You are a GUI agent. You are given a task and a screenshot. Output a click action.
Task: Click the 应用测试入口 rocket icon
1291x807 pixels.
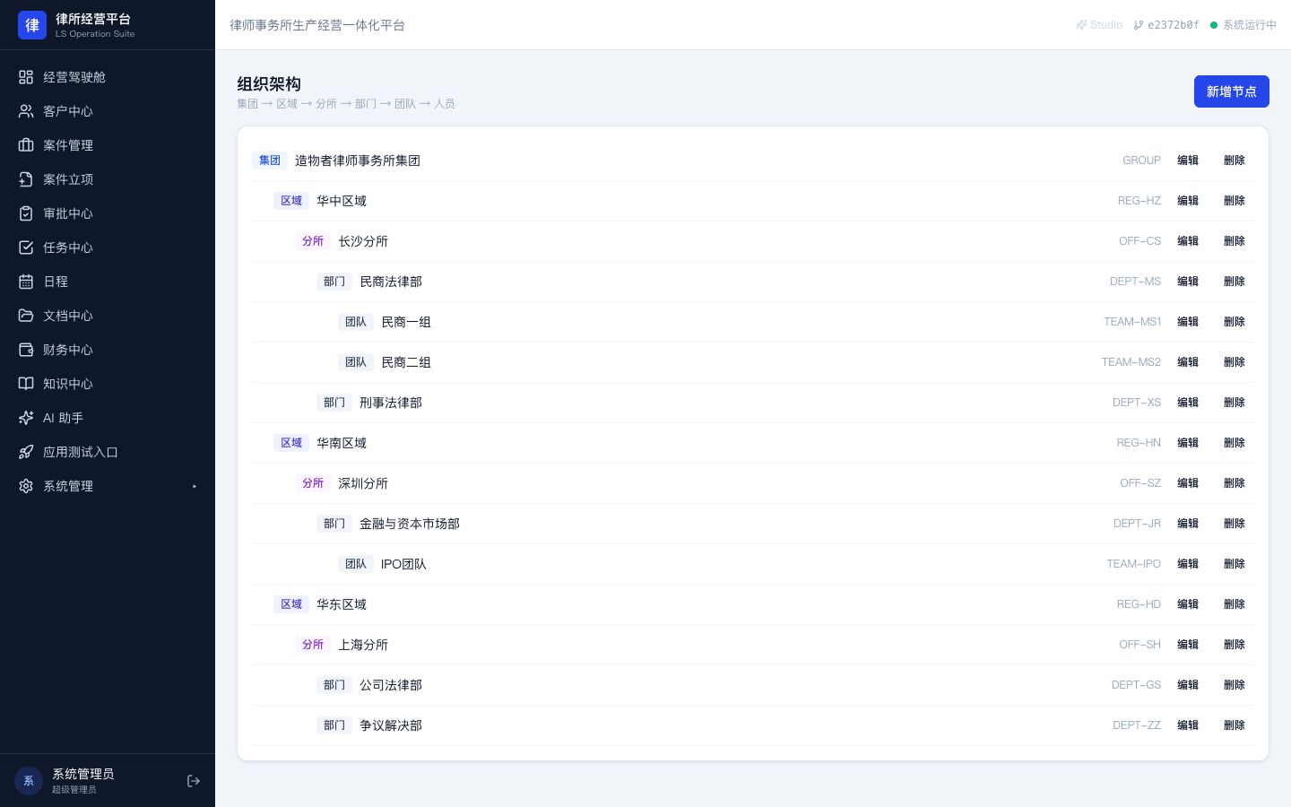26,452
